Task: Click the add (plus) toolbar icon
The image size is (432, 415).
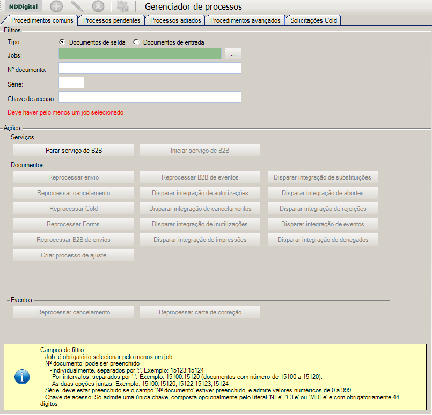Action: pyautogui.click(x=56, y=6)
